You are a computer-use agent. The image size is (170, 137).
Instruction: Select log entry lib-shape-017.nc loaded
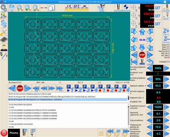tap(68, 100)
